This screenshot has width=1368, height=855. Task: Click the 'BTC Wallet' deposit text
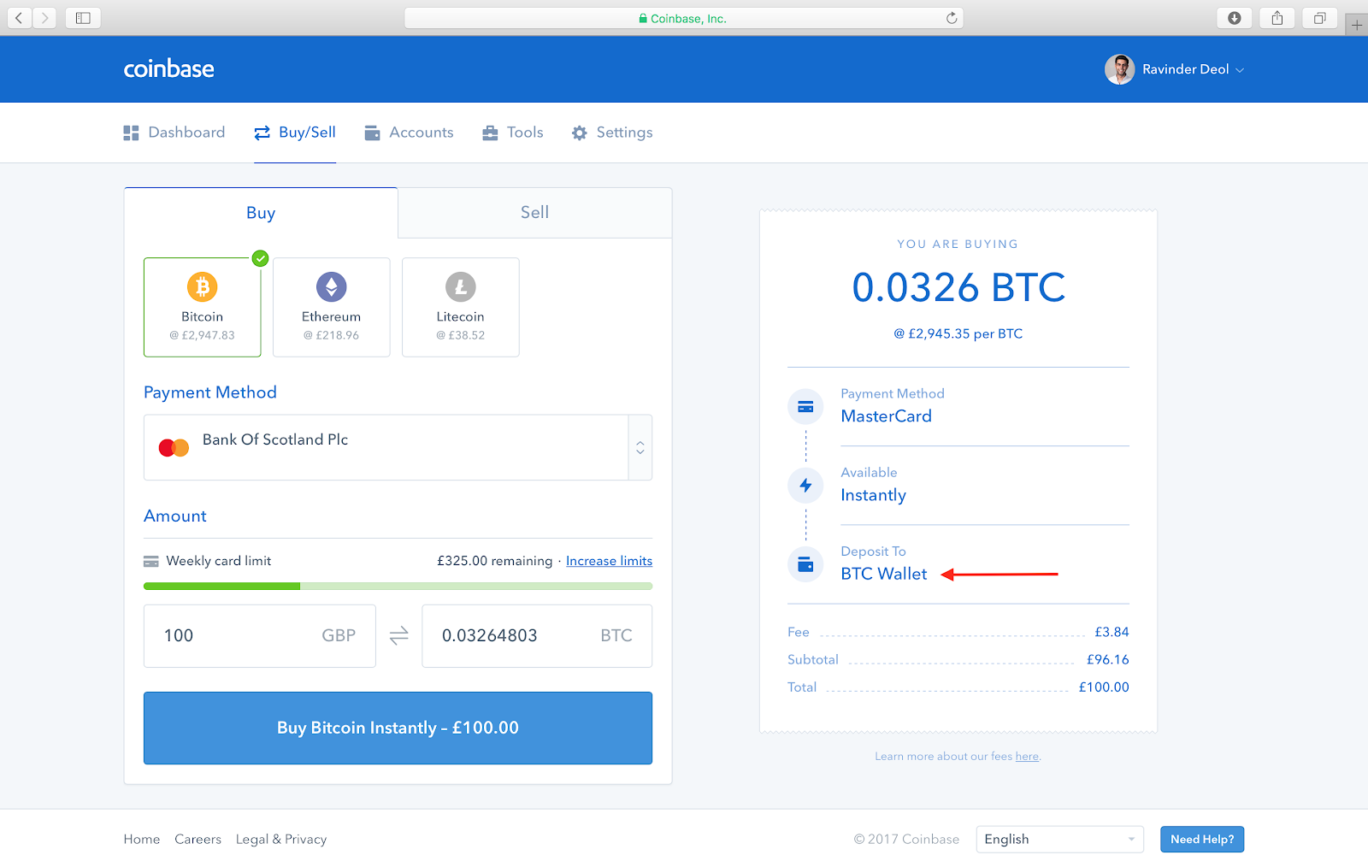pyautogui.click(x=884, y=574)
